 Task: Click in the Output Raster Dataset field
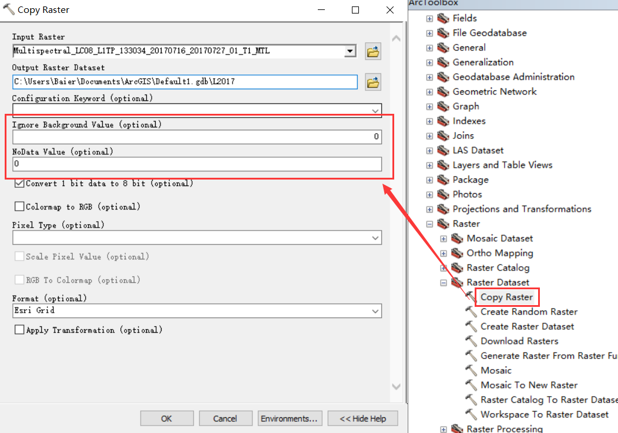coord(185,82)
